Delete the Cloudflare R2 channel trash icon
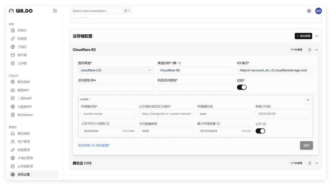The width and height of the screenshot is (332, 186). [310, 50]
